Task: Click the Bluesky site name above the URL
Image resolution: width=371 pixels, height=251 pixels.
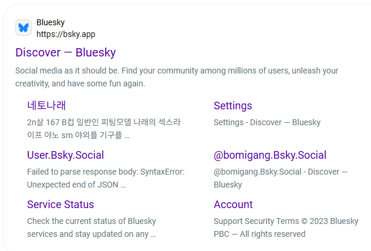Action: click(x=50, y=22)
